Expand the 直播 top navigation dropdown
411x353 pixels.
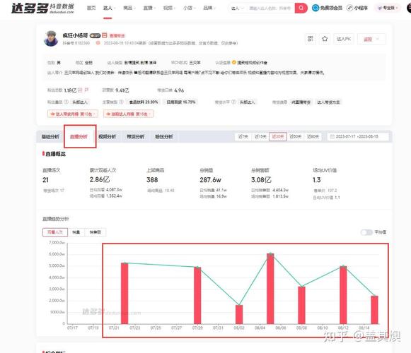pos(149,8)
